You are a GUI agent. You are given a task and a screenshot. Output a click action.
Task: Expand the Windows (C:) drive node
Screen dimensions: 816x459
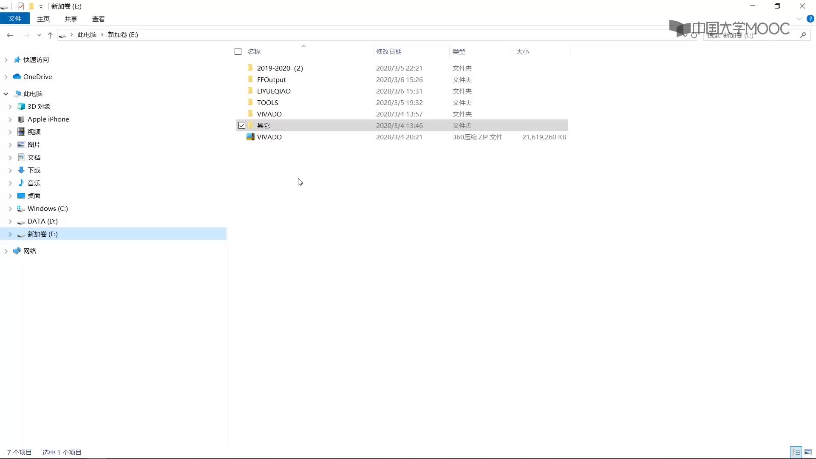tap(10, 209)
